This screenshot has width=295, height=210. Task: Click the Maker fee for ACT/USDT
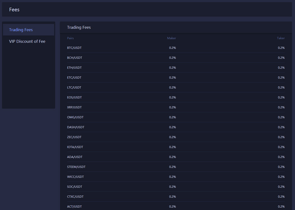point(172,207)
